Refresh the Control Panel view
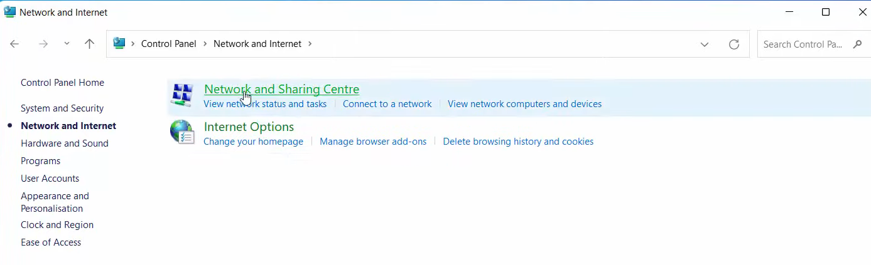 733,44
